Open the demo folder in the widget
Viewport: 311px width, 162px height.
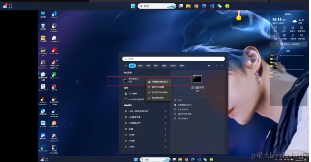[274, 66]
